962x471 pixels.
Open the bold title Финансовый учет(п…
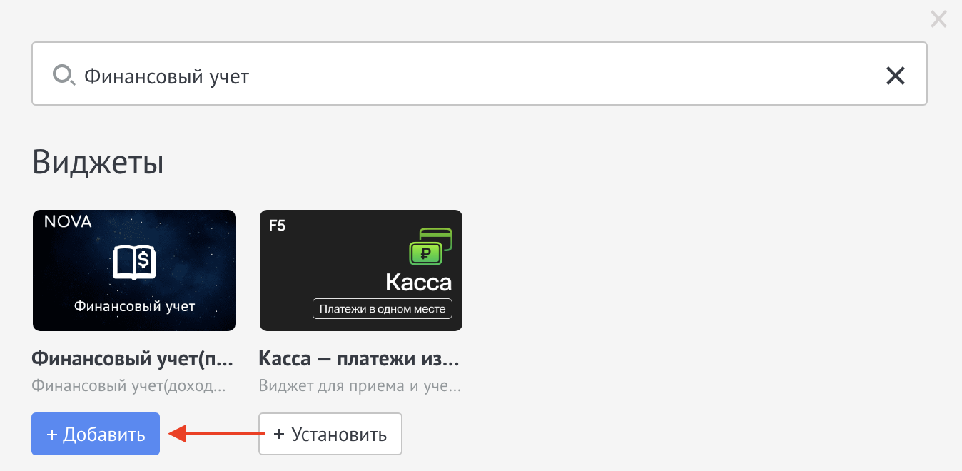pyautogui.click(x=133, y=358)
